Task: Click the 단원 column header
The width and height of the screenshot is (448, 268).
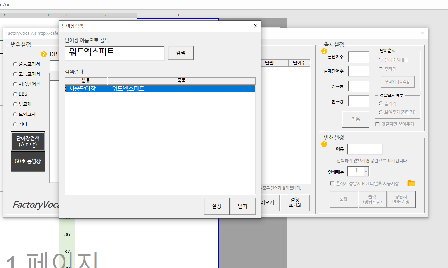Action: tap(274, 63)
